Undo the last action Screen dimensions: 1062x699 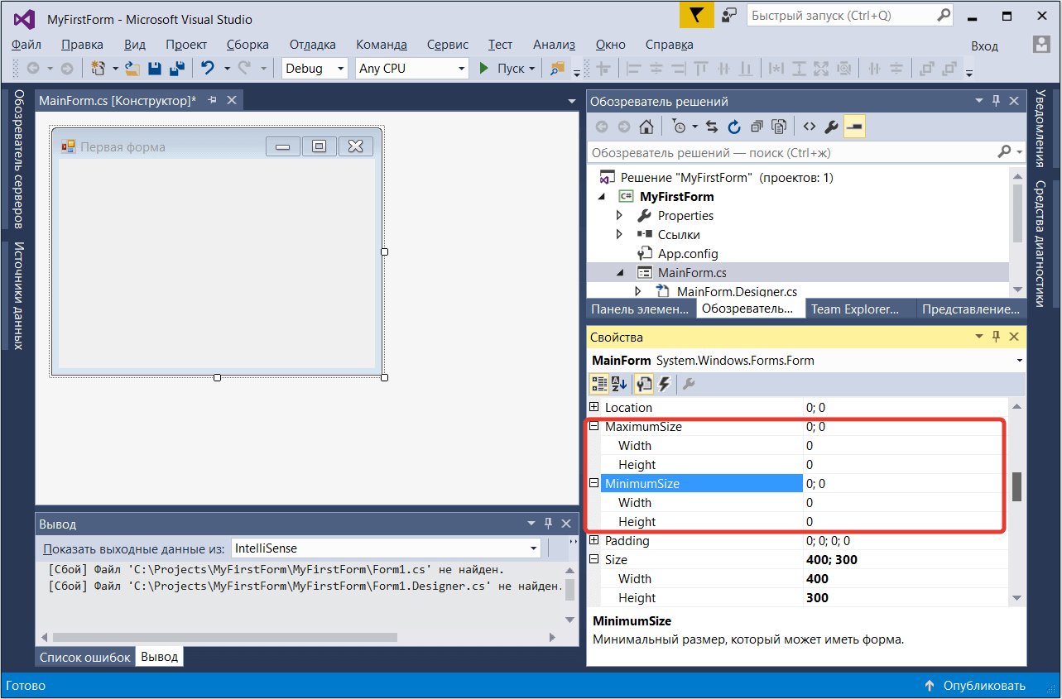point(208,69)
